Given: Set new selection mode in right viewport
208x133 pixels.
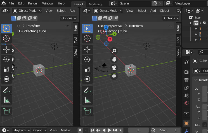Looking at the screenshot, I should click(x=94, y=18).
